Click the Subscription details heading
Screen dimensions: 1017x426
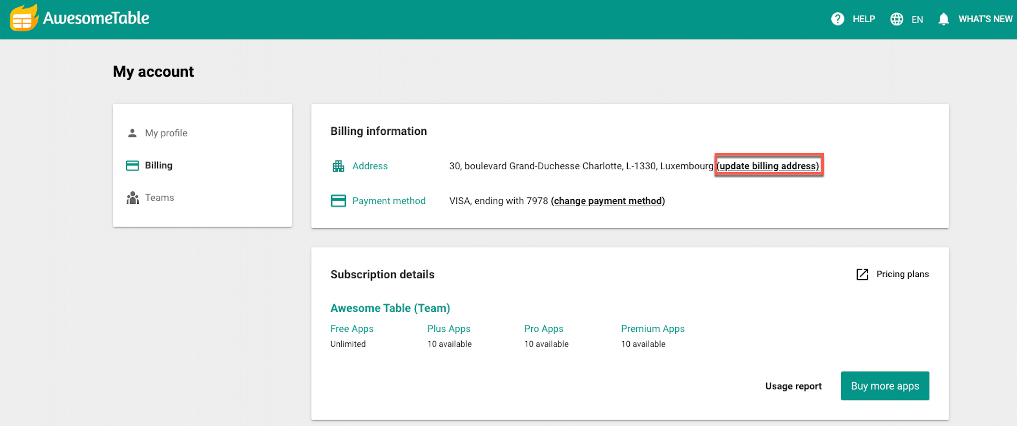pyautogui.click(x=382, y=275)
